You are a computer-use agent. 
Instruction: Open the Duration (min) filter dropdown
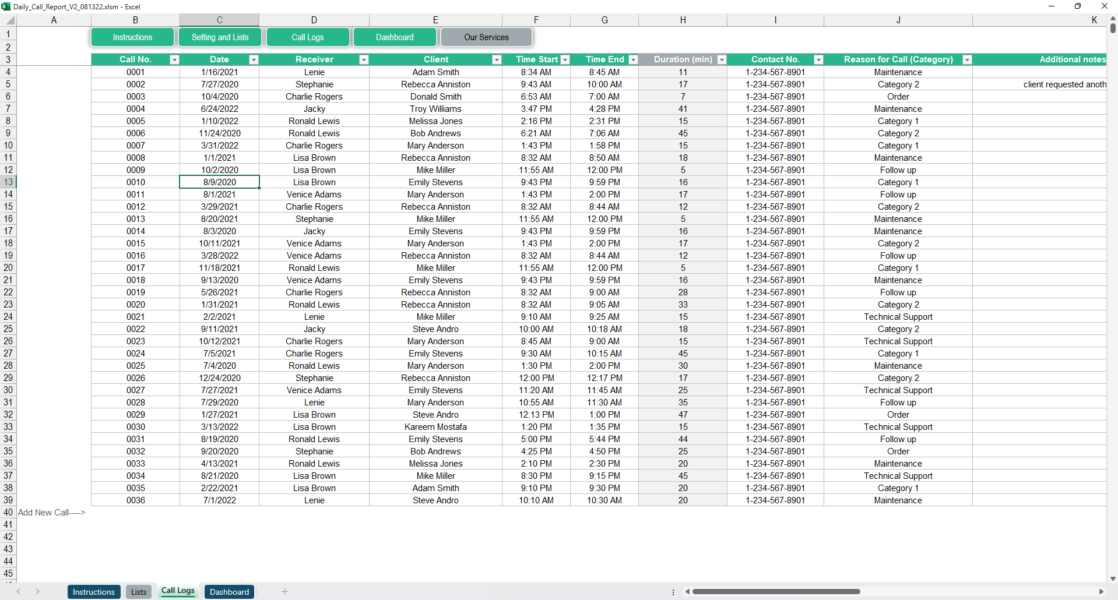pos(721,59)
